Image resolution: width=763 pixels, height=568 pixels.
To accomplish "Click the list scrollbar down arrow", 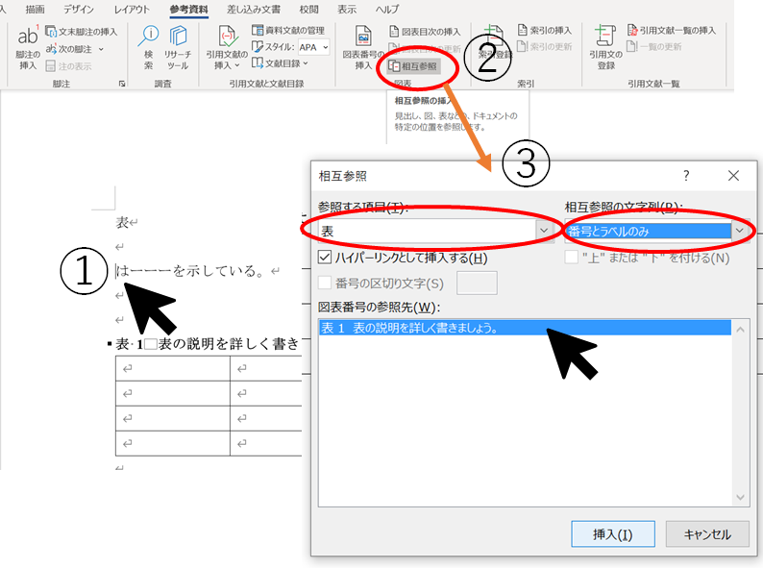I will tap(740, 498).
